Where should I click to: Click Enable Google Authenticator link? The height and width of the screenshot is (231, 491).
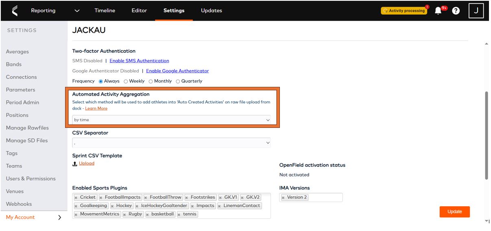[177, 71]
